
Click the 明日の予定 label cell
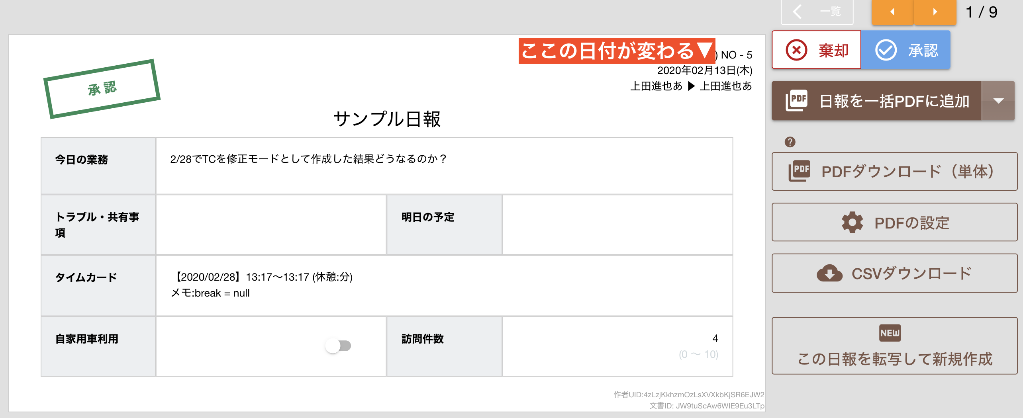click(x=444, y=225)
